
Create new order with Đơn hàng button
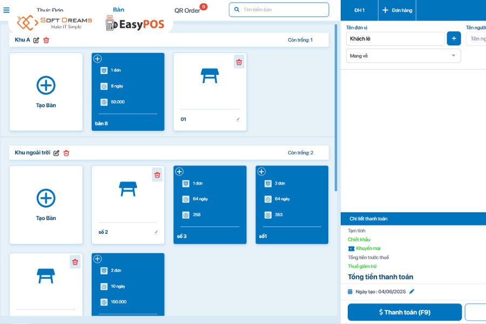pyautogui.click(x=397, y=10)
